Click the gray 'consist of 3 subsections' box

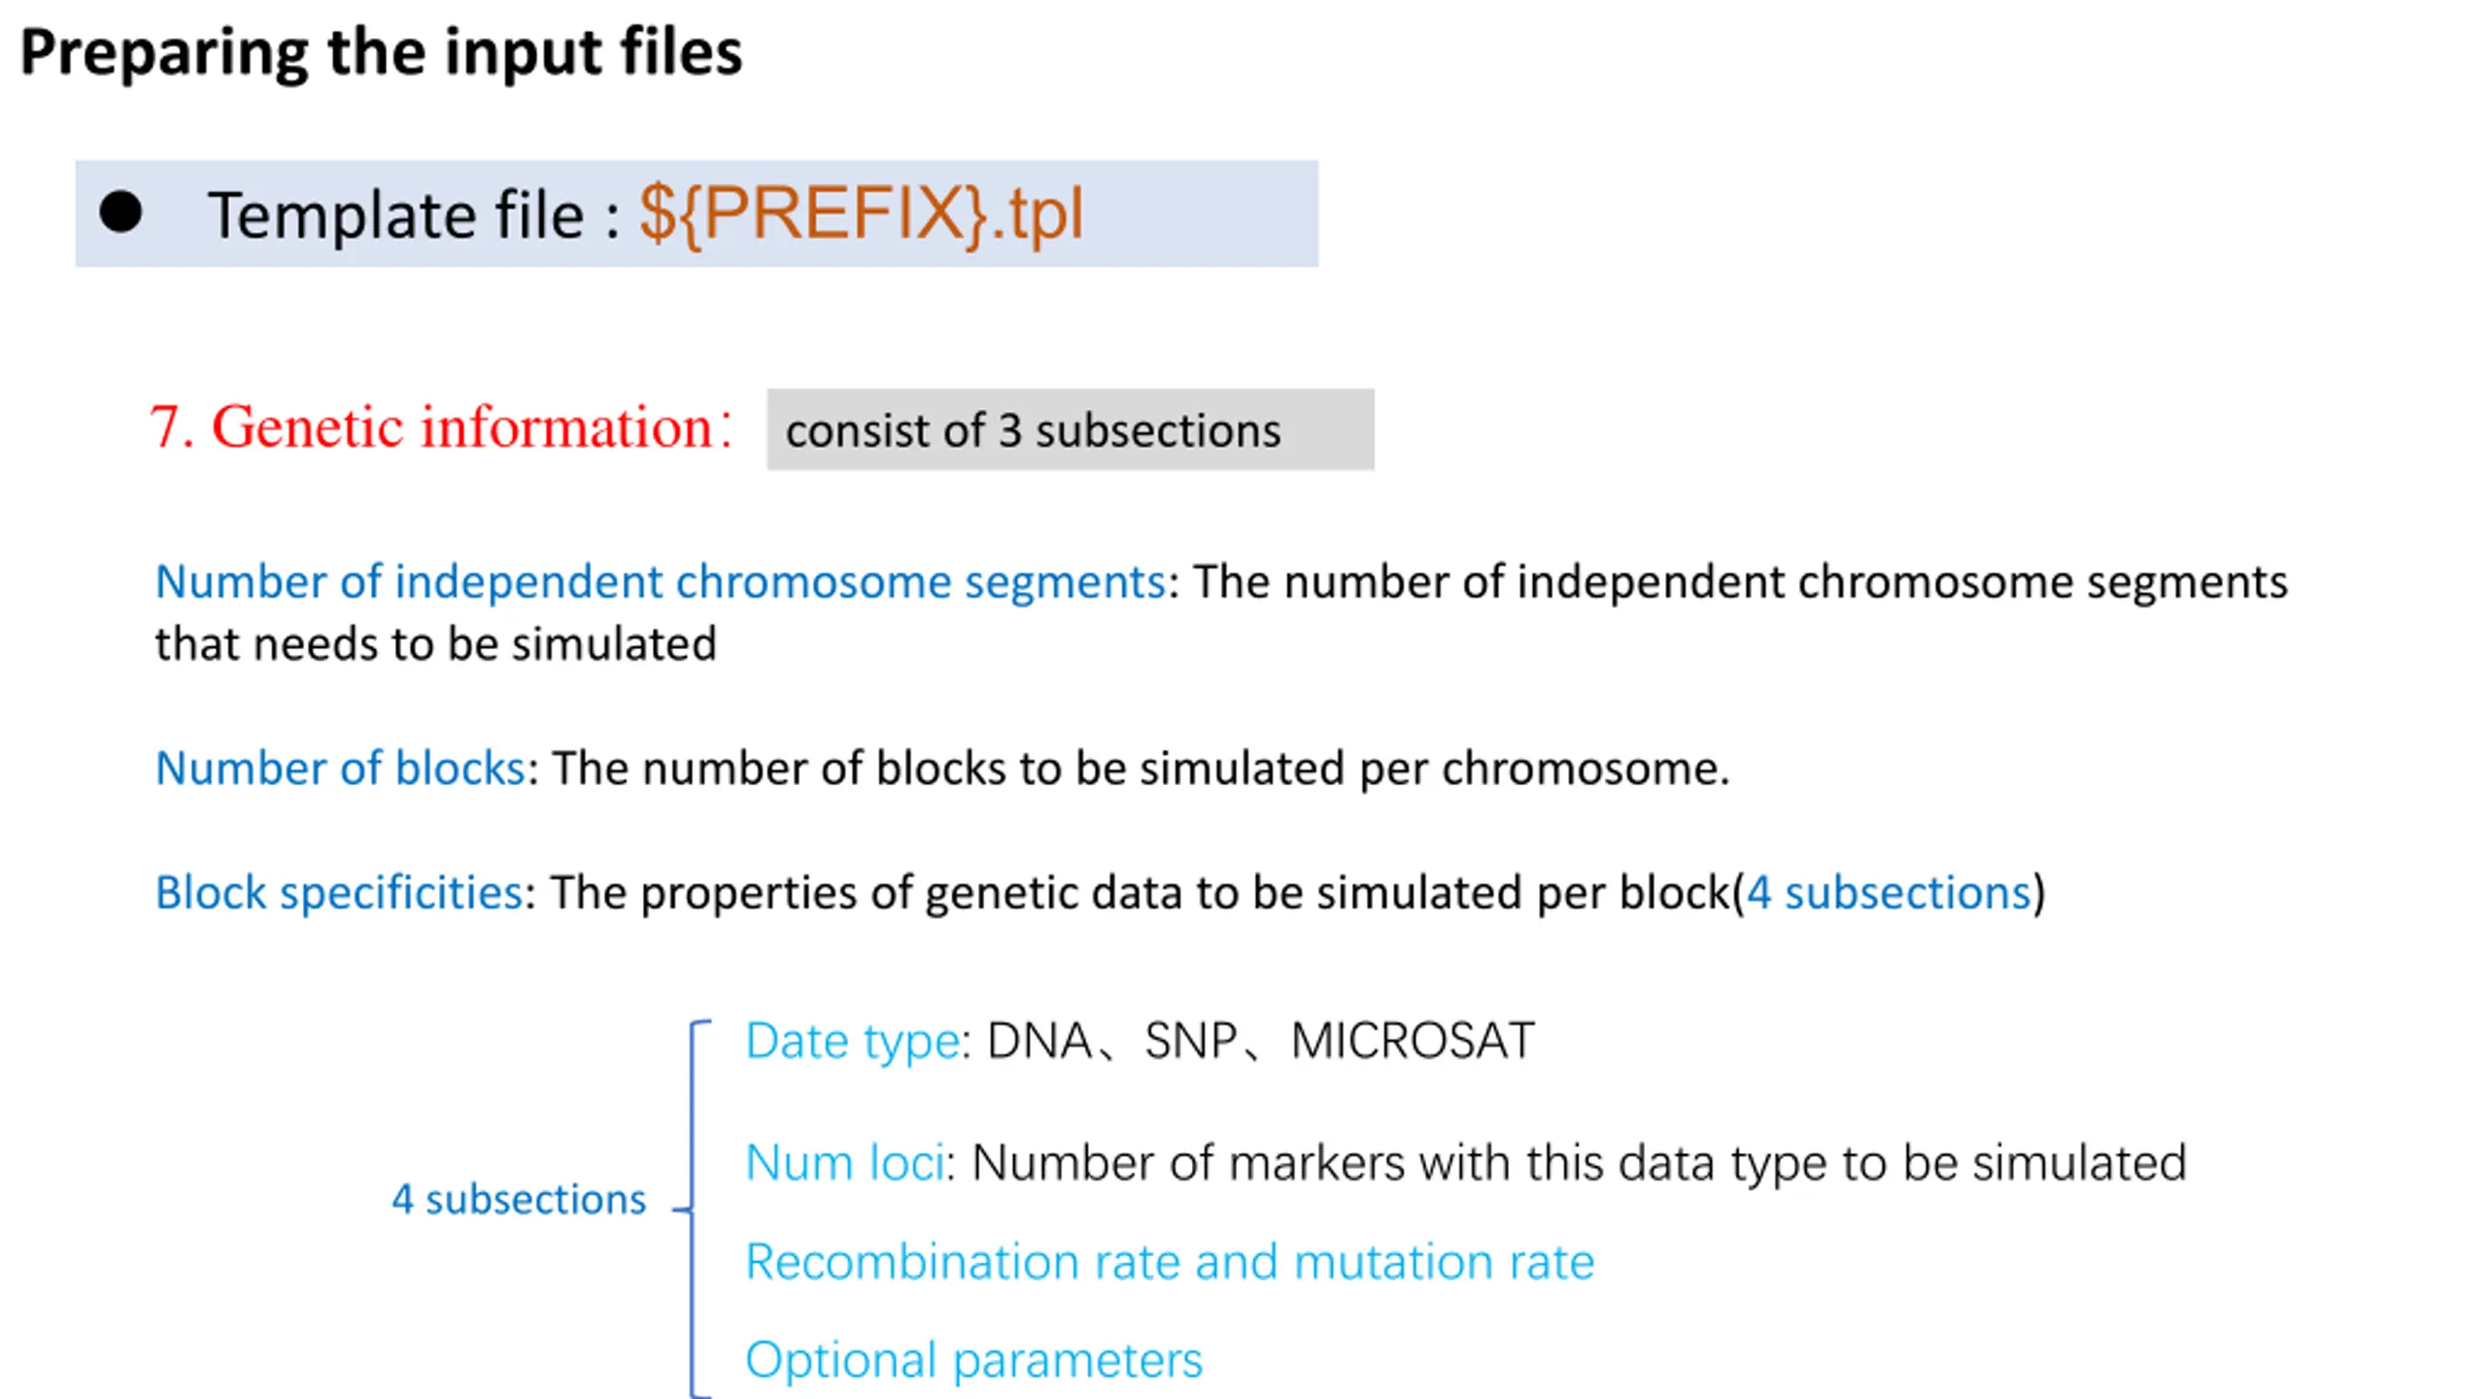coord(1071,429)
